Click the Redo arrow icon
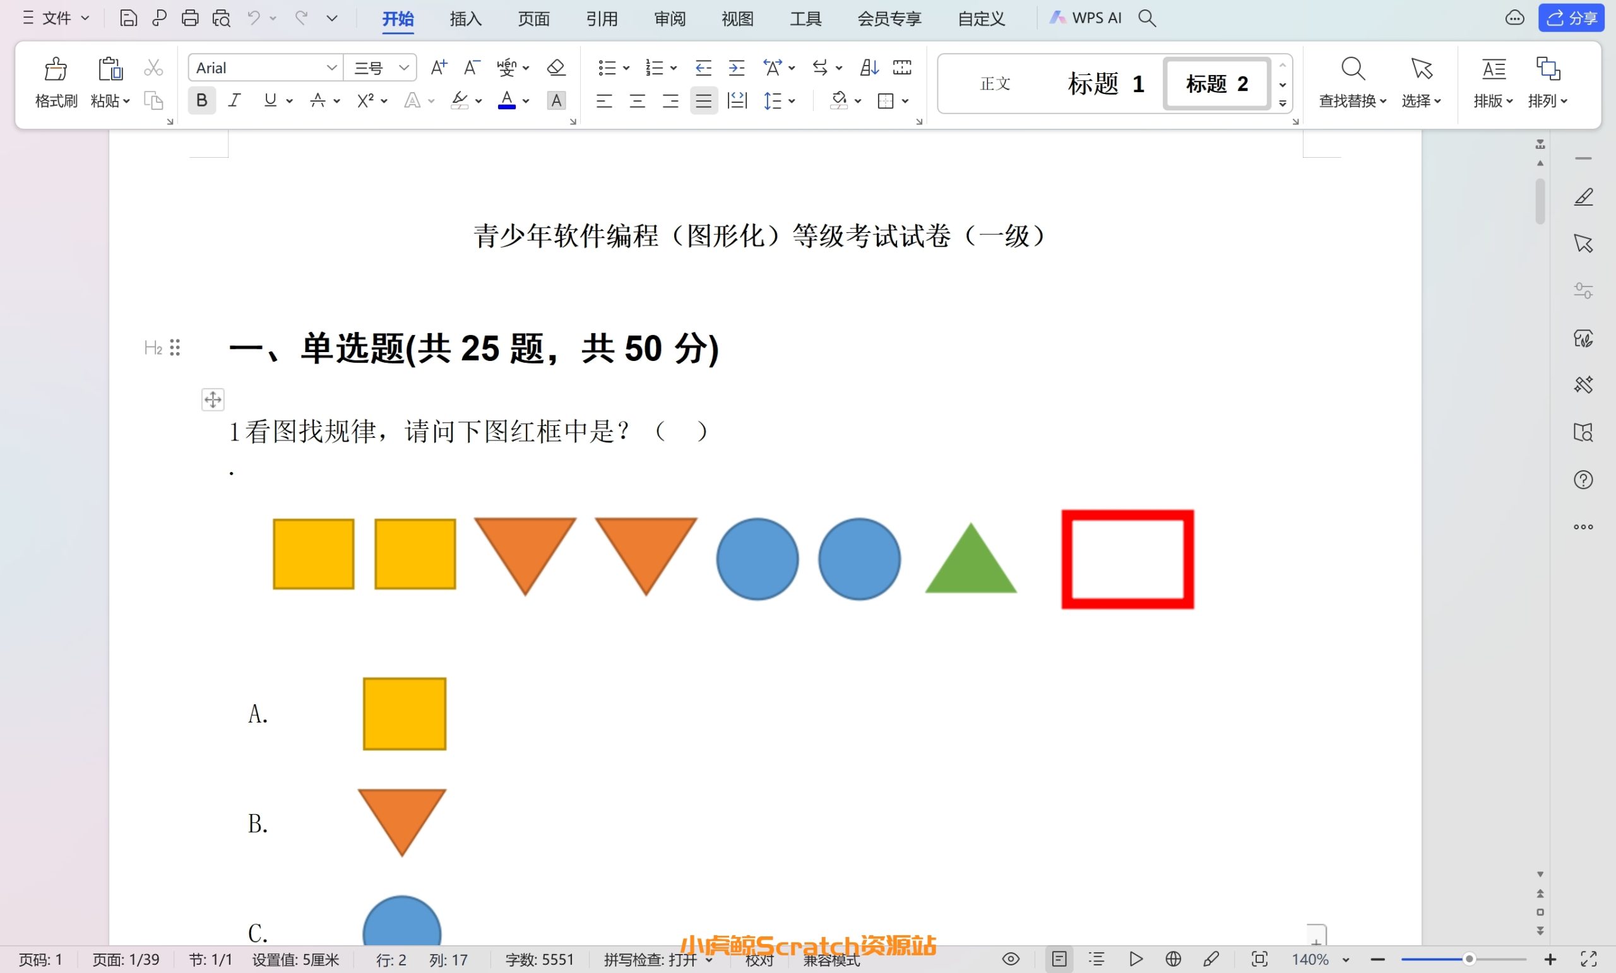The width and height of the screenshot is (1616, 973). (x=301, y=18)
